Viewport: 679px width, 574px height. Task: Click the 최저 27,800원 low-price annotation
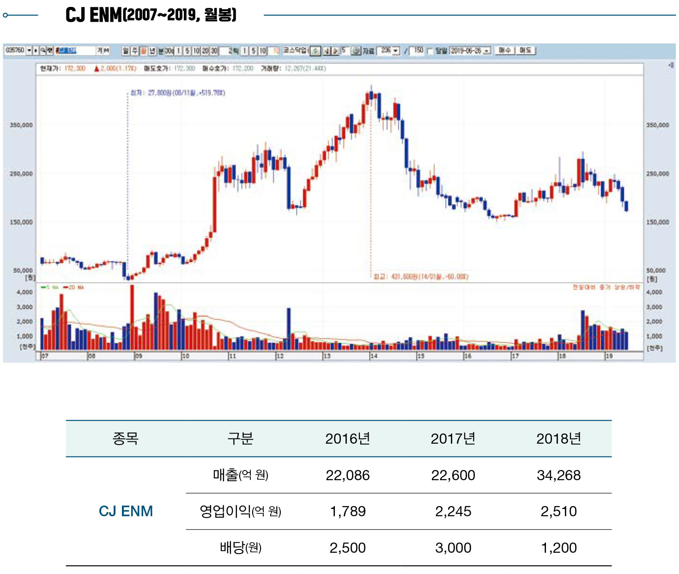pyautogui.click(x=178, y=93)
